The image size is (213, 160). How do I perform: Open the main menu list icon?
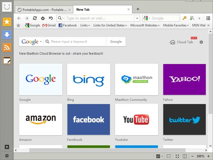pos(208,18)
